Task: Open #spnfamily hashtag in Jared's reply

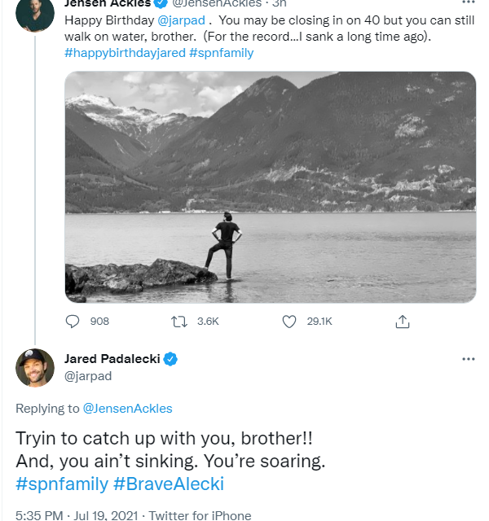Action: pos(62,484)
